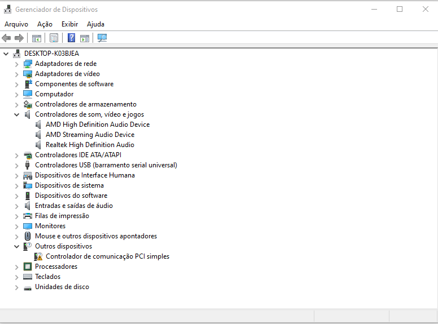
Task: Click the Dispositivos de Interface Humana icon
Action: (x=28, y=175)
